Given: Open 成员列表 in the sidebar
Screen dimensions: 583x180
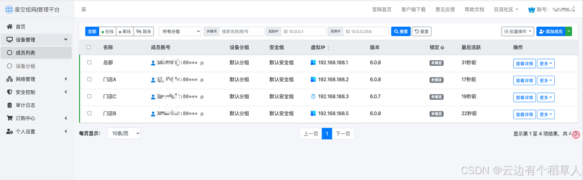Looking at the screenshot, I should coord(36,53).
